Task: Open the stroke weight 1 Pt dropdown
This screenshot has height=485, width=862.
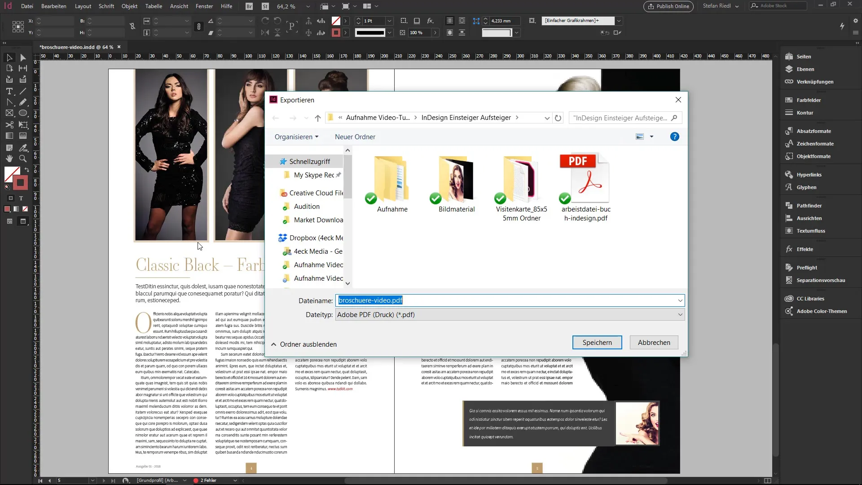Action: pyautogui.click(x=389, y=21)
